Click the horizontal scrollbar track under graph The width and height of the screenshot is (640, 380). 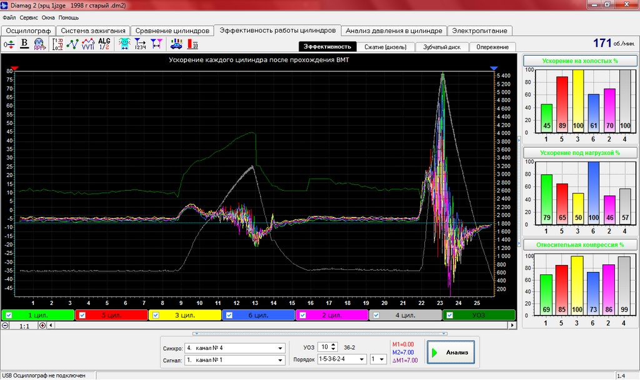pyautogui.click(x=281, y=326)
